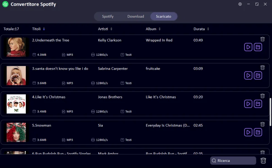
Task: Click MP3 format icon on Underneath the Tree
Action: click(64, 55)
